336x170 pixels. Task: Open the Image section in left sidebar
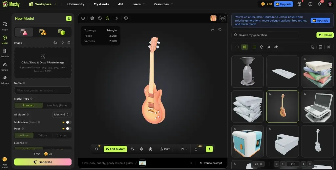(5, 26)
